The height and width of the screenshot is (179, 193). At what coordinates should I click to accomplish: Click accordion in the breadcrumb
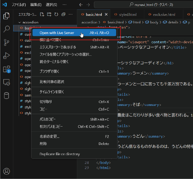coord(89,22)
